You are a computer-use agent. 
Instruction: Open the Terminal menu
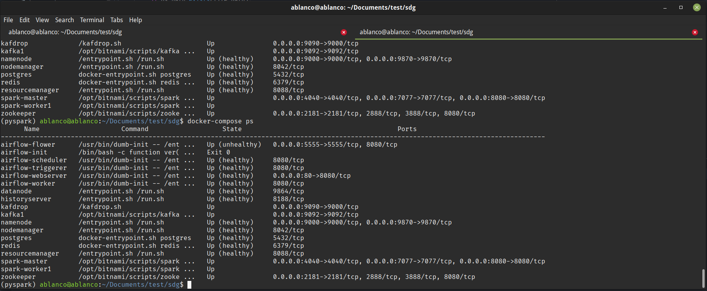92,20
